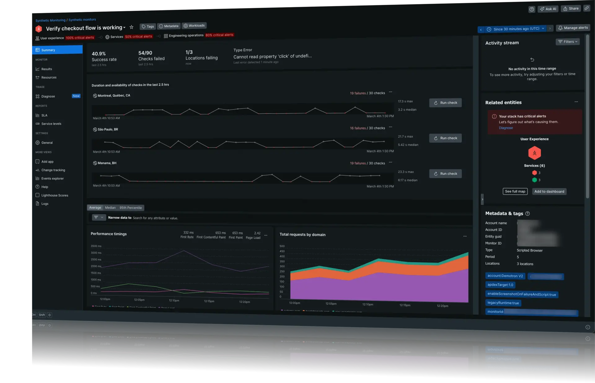Image resolution: width=595 pixels, height=383 pixels.
Task: Expand Narrow data to attribute search
Action: [x=101, y=217]
